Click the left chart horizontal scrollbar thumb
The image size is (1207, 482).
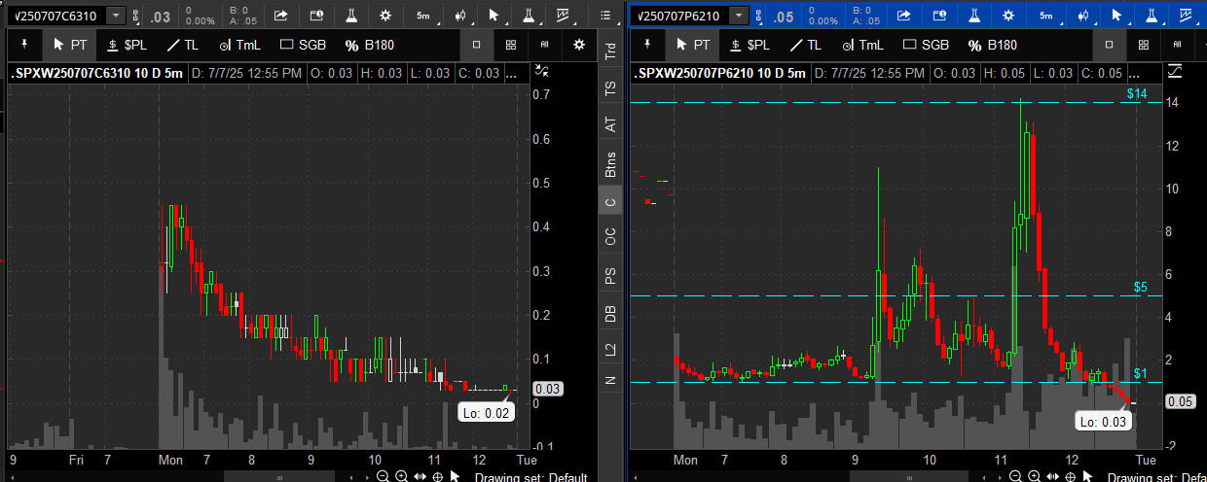(280, 476)
